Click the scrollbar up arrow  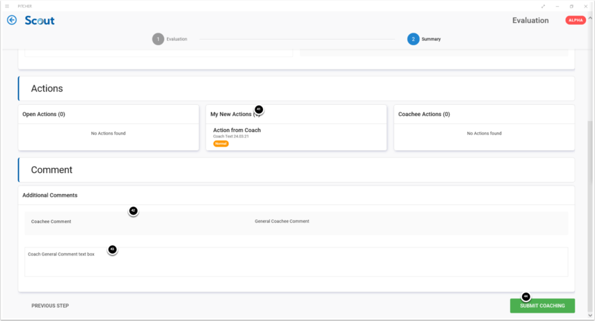click(591, 19)
